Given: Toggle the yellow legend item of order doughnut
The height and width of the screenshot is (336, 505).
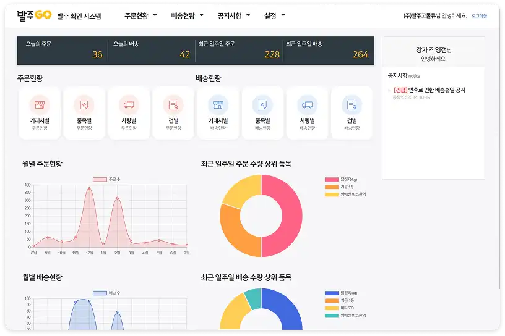Looking at the screenshot, I should point(345,194).
